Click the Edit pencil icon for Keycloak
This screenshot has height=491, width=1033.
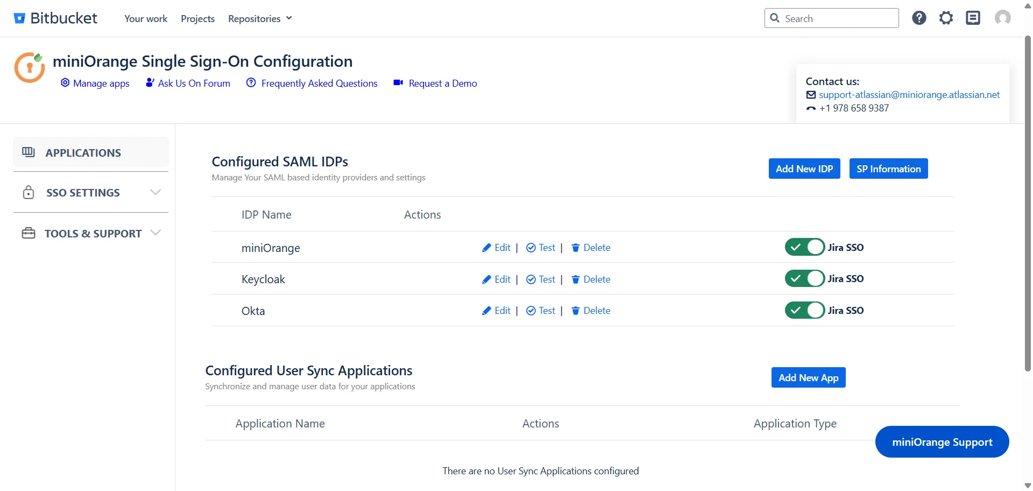point(486,279)
